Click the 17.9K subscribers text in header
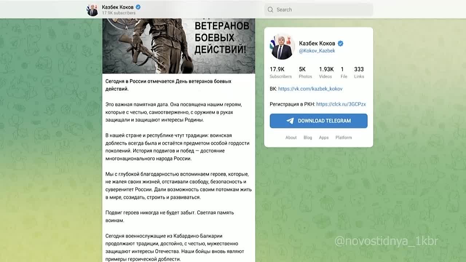Image resolution: width=466 pixels, height=262 pixels. click(x=119, y=13)
